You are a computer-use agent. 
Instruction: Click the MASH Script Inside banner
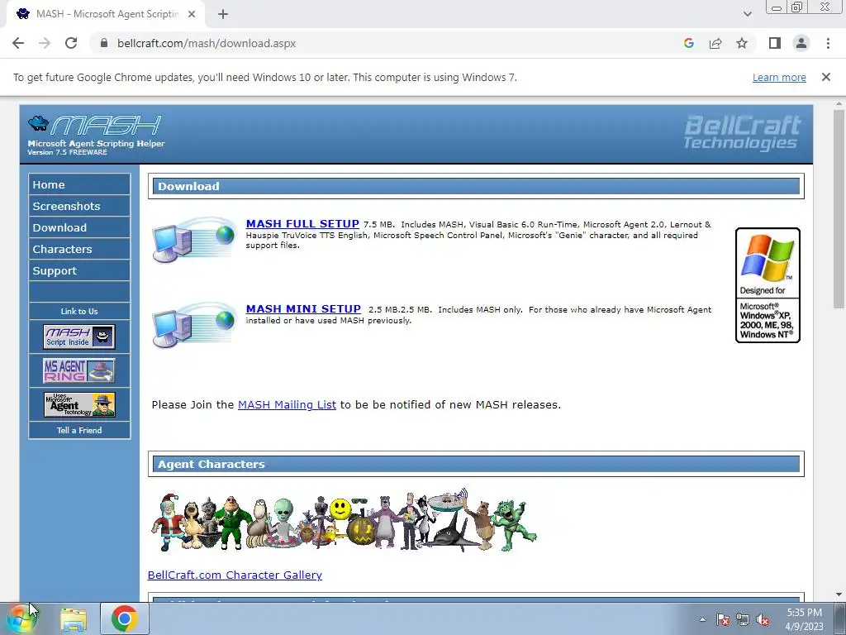(x=79, y=337)
